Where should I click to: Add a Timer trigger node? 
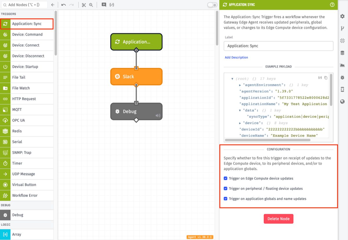click(x=27, y=163)
